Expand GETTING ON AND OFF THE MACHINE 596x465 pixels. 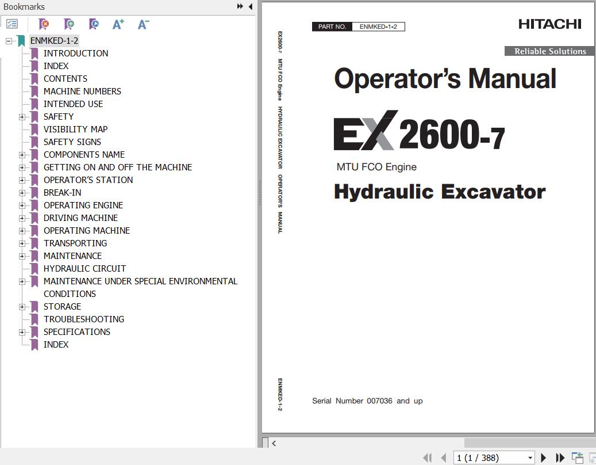click(22, 167)
